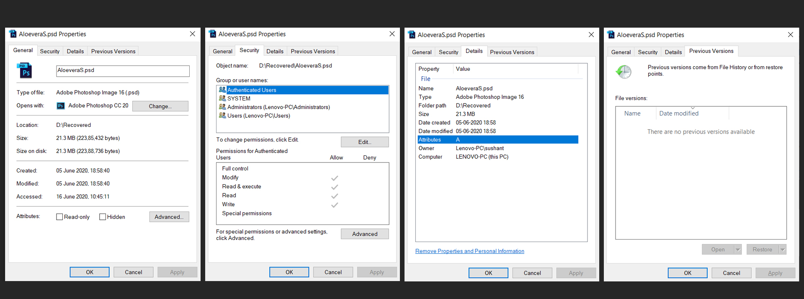804x299 pixels.
Task: Click the SYSTEM user icon in list
Action: coord(222,98)
